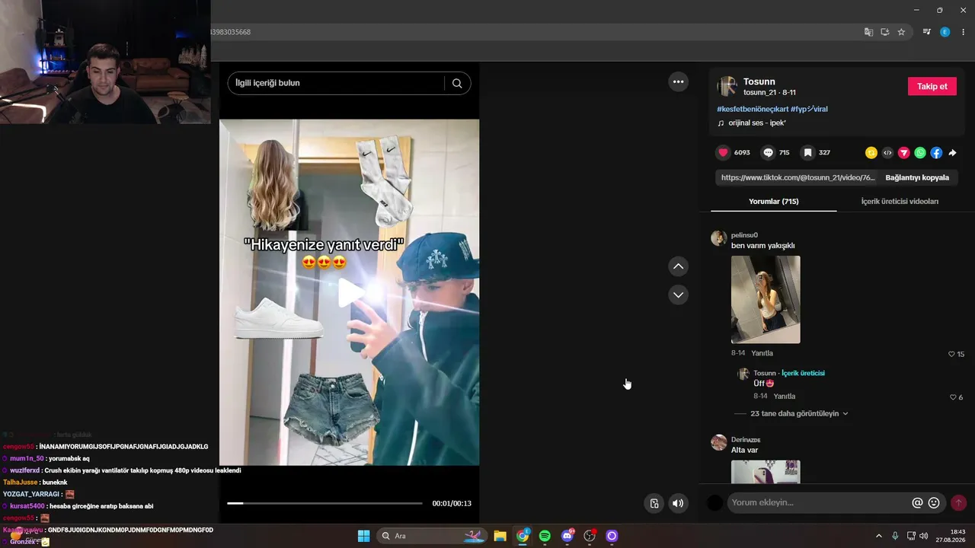The image size is (975, 548).
Task: Repost the video using the yellow icon
Action: 871,153
